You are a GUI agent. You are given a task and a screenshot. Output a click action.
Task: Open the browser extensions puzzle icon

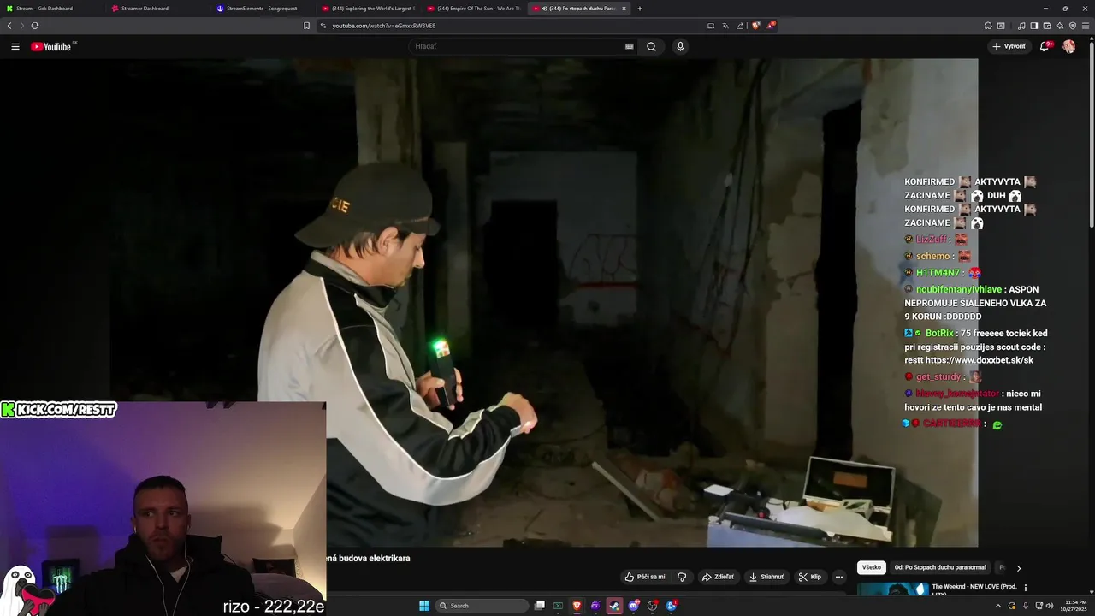click(x=988, y=26)
